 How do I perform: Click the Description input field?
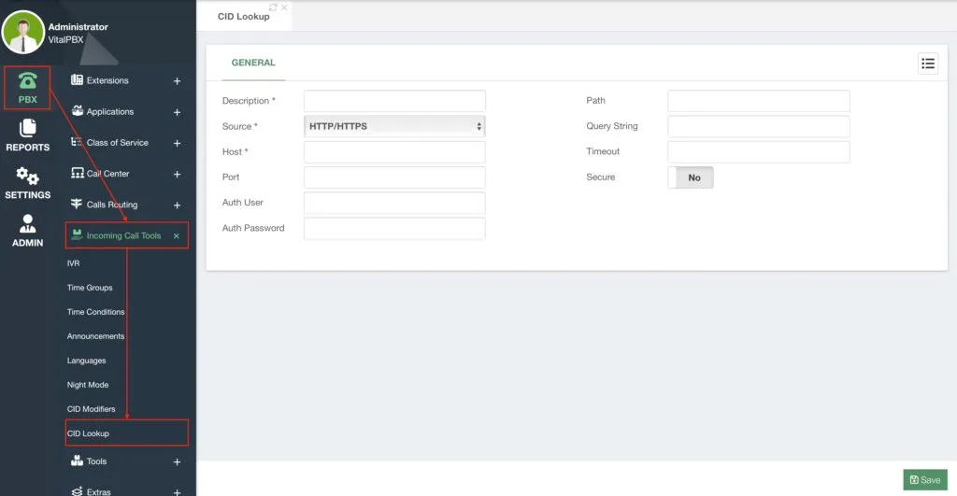[x=394, y=101]
